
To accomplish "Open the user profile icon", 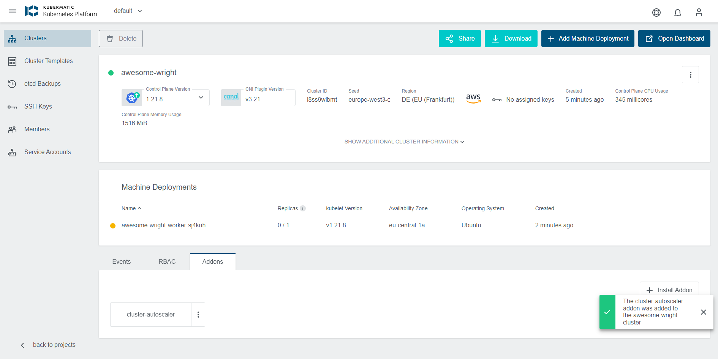I will coord(699,13).
